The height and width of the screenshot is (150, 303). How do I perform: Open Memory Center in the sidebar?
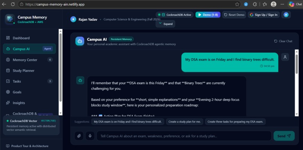(x=29, y=60)
